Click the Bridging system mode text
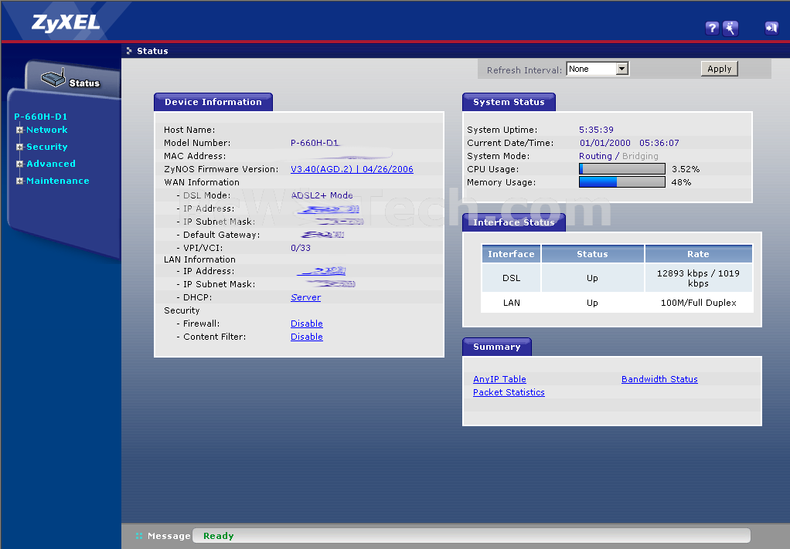 pyautogui.click(x=640, y=156)
